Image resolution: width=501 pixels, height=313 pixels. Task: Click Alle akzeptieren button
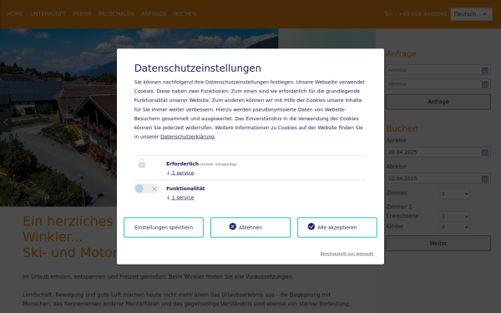tap(337, 227)
